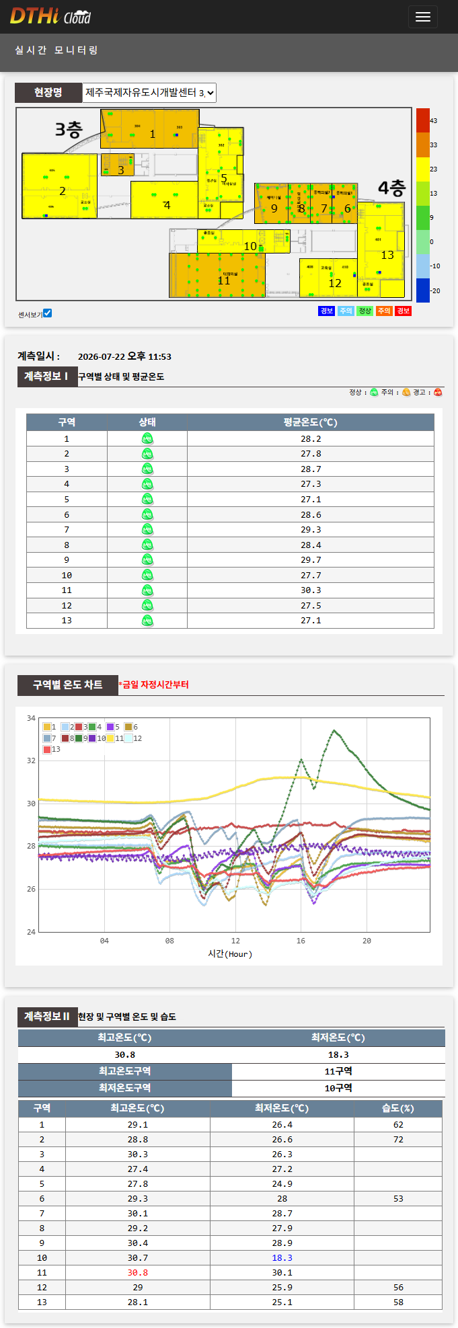Screen dimensions: 458x1328
Task: Click the 구역별 온도 차트 section label
Action: 67,685
